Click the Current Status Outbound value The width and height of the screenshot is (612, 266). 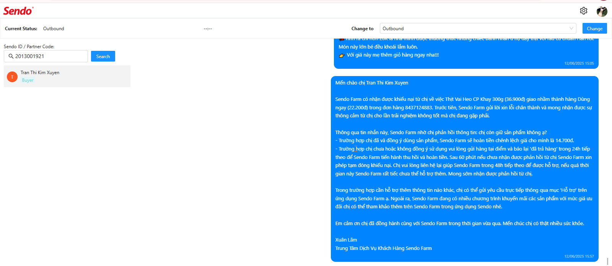pos(54,29)
